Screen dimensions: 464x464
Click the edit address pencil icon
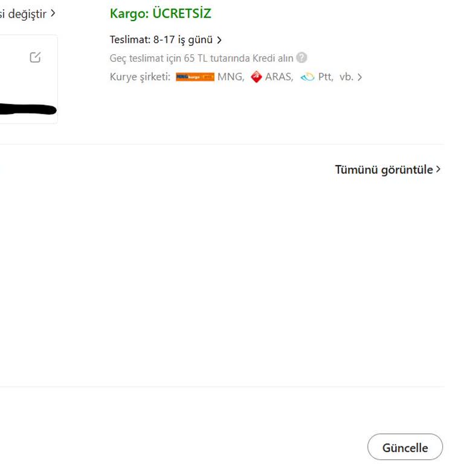coord(35,57)
